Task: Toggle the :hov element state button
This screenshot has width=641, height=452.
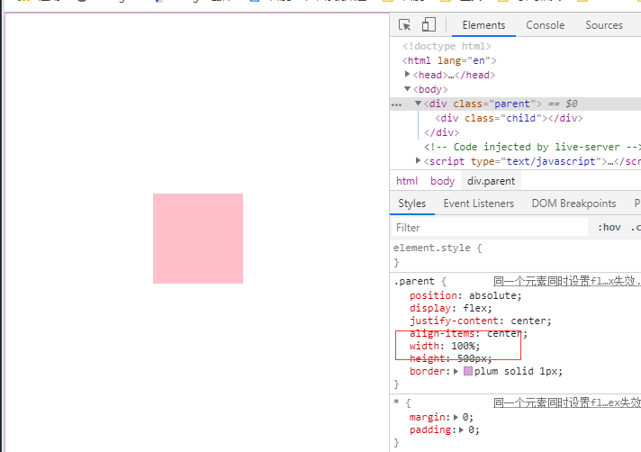Action: [x=609, y=227]
